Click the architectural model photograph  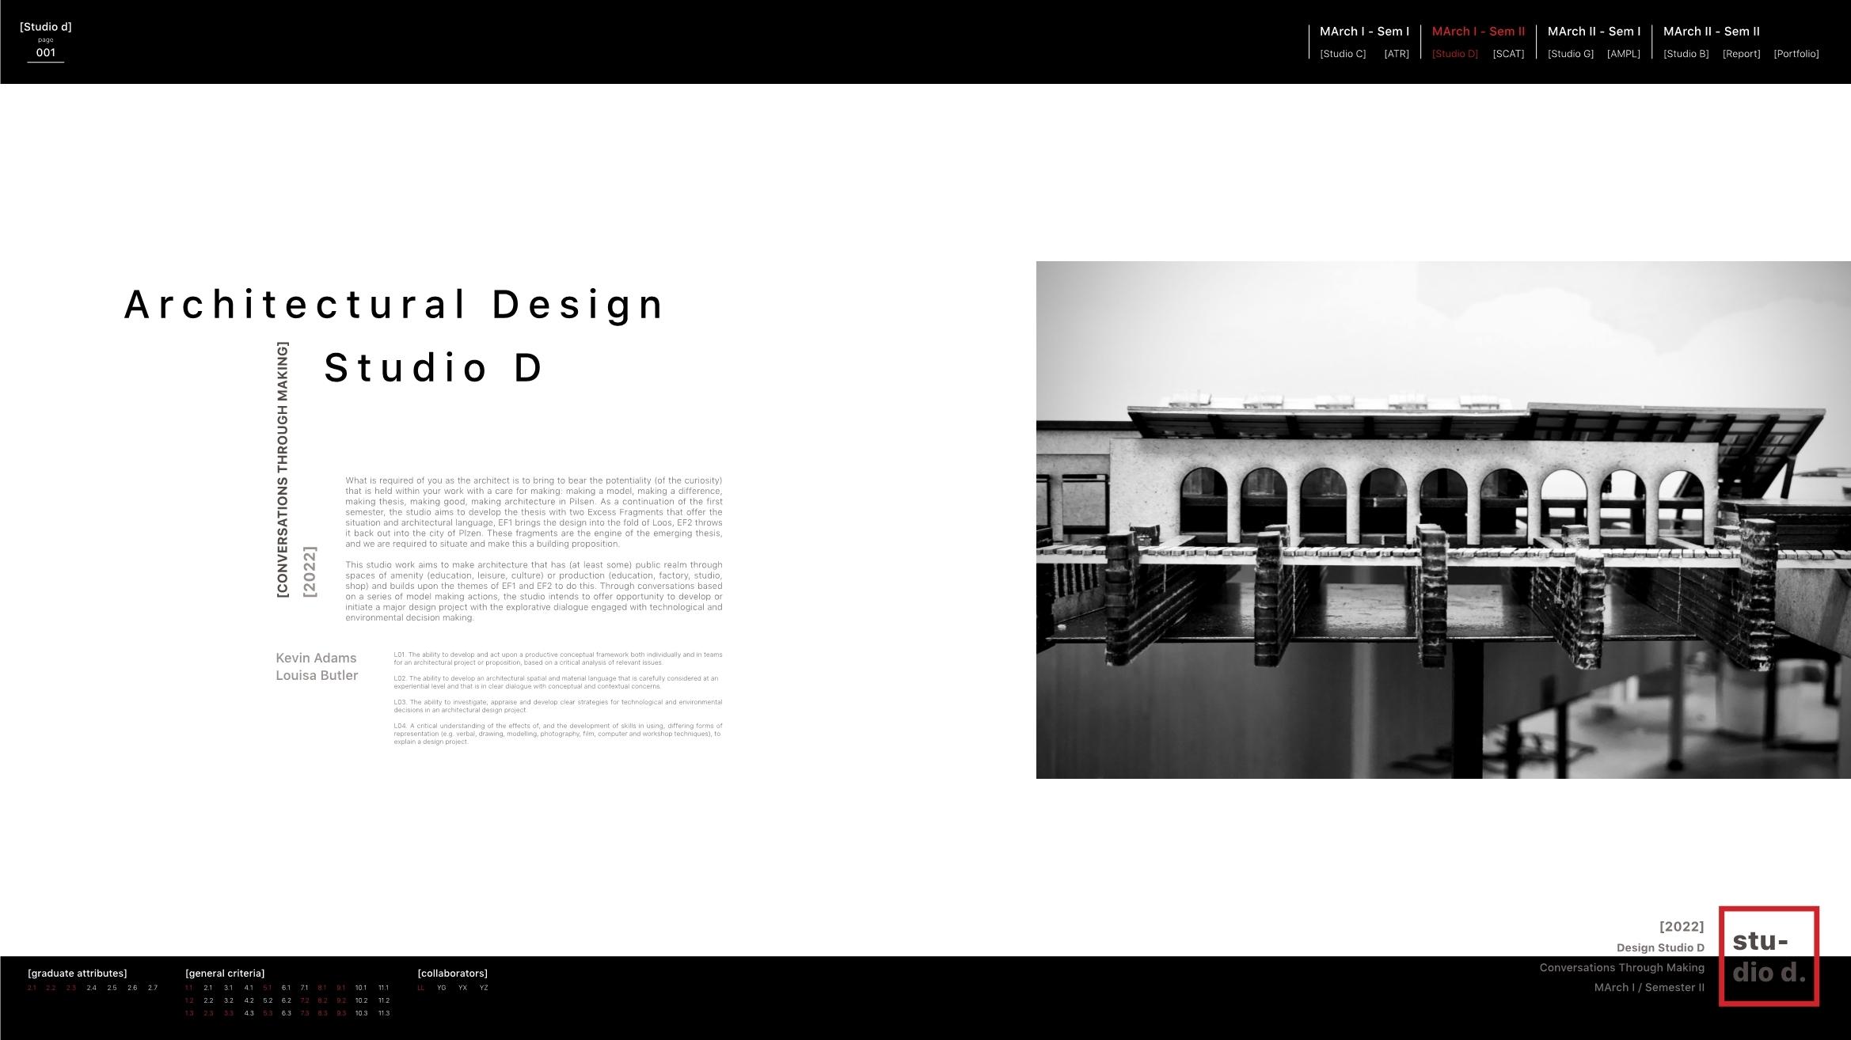coord(1442,519)
